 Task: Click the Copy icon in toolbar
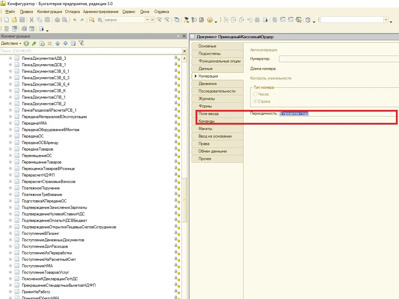click(x=39, y=20)
